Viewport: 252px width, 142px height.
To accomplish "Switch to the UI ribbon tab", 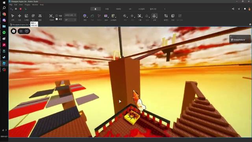I will (130, 9).
